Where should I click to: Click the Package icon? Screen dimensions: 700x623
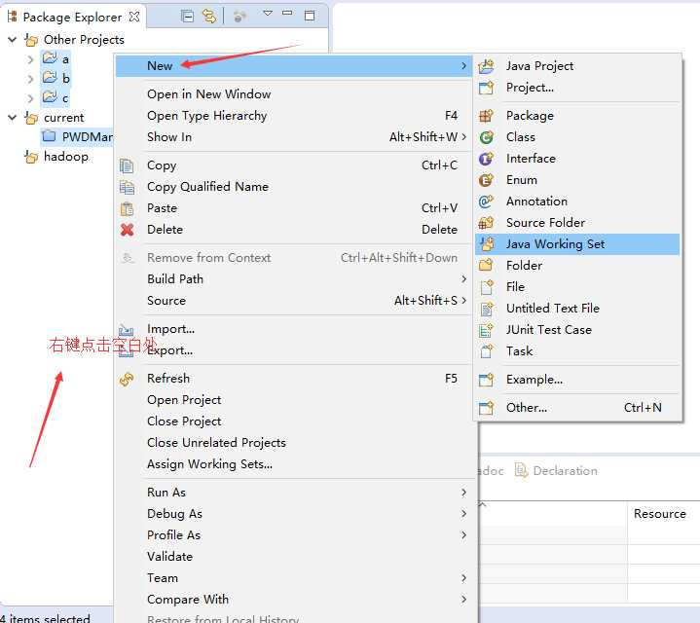(x=486, y=116)
